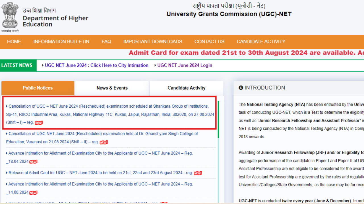Click the NEW badge on the Shankara cancellation notice

[39, 123]
